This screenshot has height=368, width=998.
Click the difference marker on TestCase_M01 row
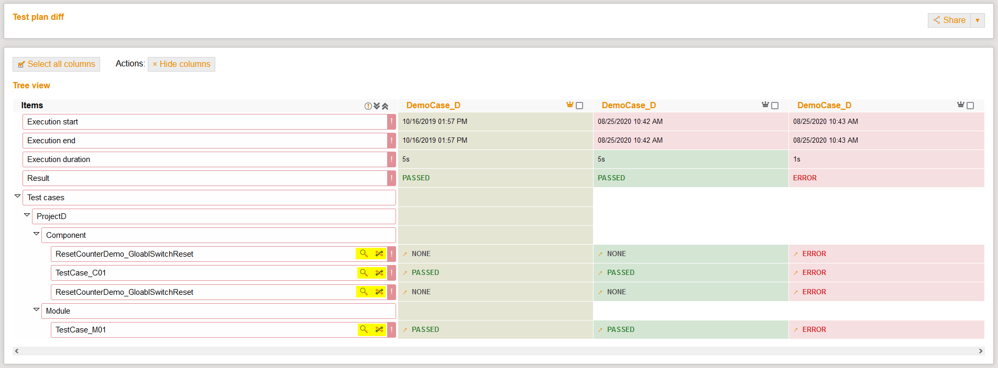click(x=391, y=330)
